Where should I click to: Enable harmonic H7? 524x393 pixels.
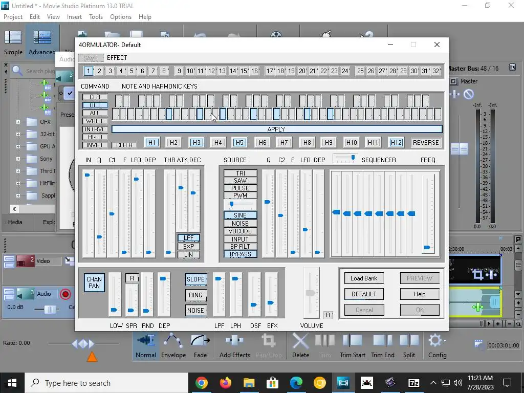tap(284, 142)
